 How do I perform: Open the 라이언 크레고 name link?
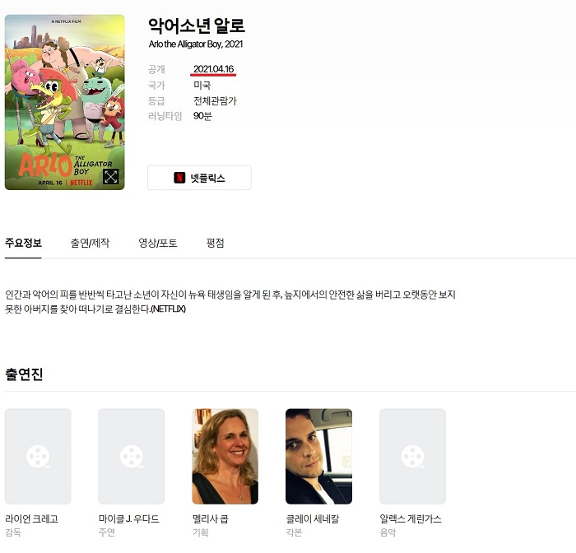click(x=31, y=518)
